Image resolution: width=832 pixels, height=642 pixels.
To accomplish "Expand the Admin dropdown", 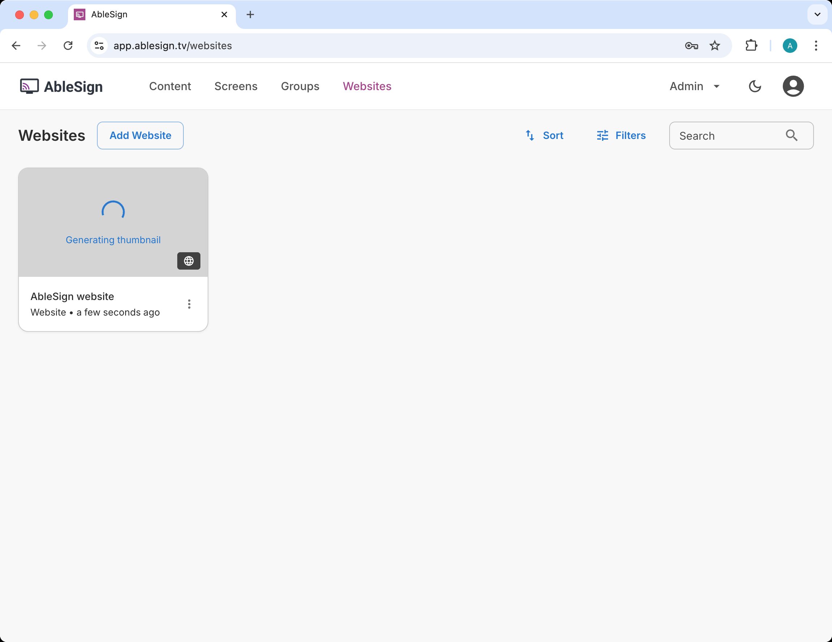I will pos(695,86).
